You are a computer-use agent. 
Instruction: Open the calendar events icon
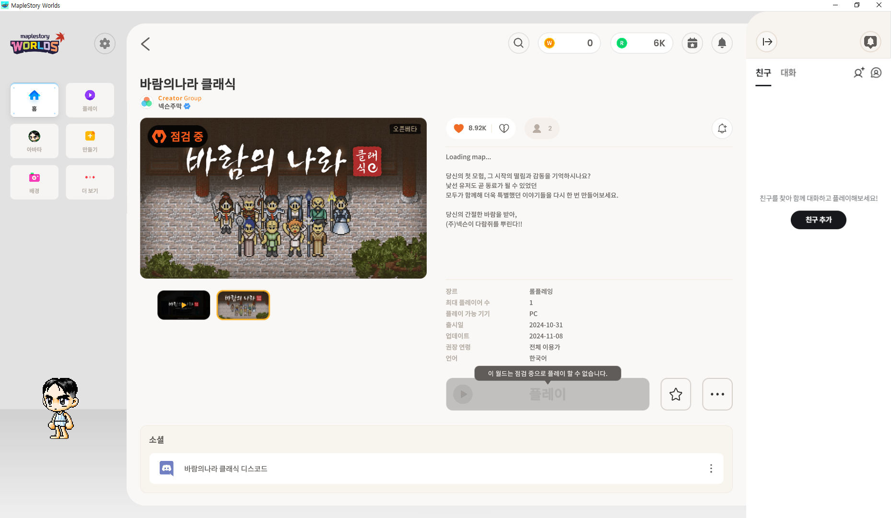(x=692, y=43)
